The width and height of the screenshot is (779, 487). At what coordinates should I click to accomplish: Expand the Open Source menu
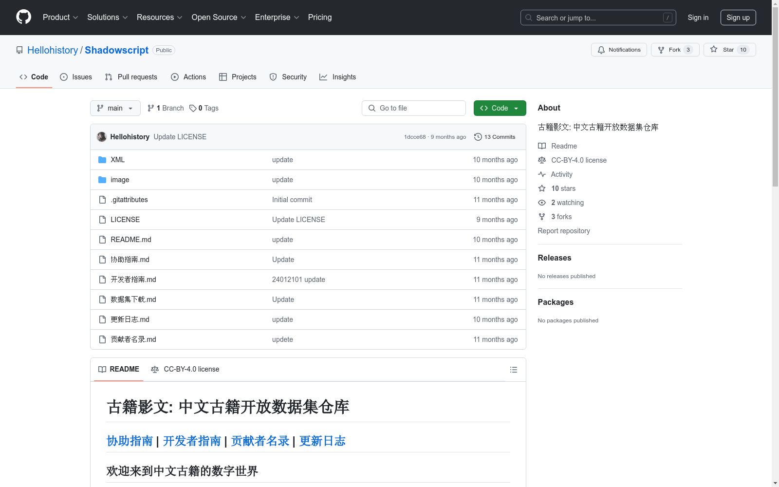coord(219,17)
